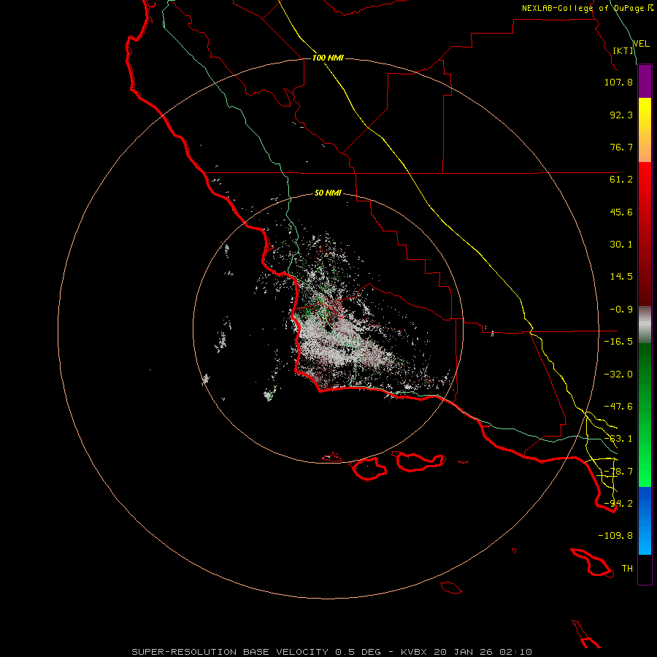Select the -16.5 legend value
The image size is (657, 657).
coord(618,342)
